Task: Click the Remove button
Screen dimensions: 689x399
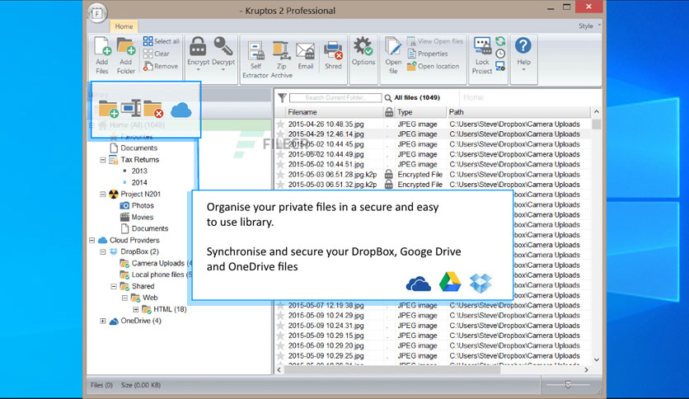Action: tap(161, 66)
